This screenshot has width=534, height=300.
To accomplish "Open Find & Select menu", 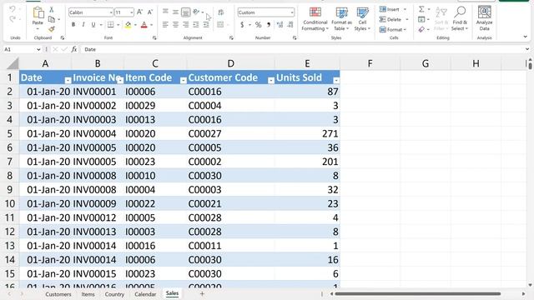I will point(460,18).
